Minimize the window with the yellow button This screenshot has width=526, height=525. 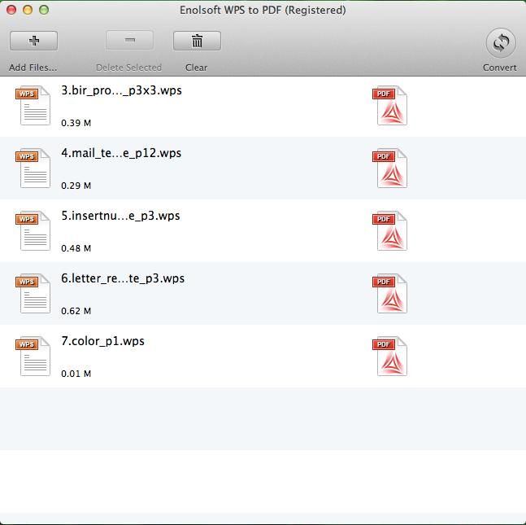coord(28,10)
